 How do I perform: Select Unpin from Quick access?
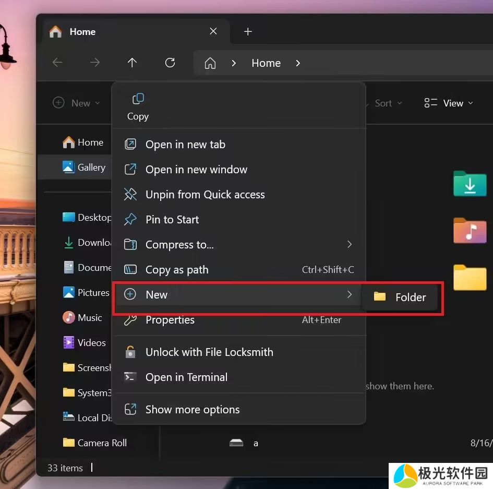205,195
